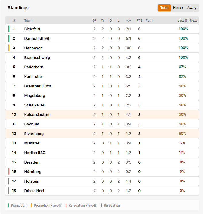
Task: Select the Total standings tab
Action: click(x=164, y=8)
